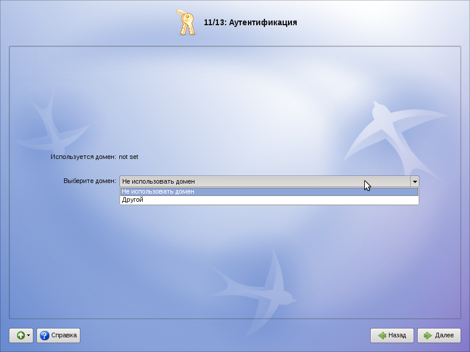Click the Выберите домен combo box field
This screenshot has width=470, height=352.
click(264, 181)
